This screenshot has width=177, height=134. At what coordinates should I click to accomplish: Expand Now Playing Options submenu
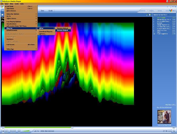point(21,22)
